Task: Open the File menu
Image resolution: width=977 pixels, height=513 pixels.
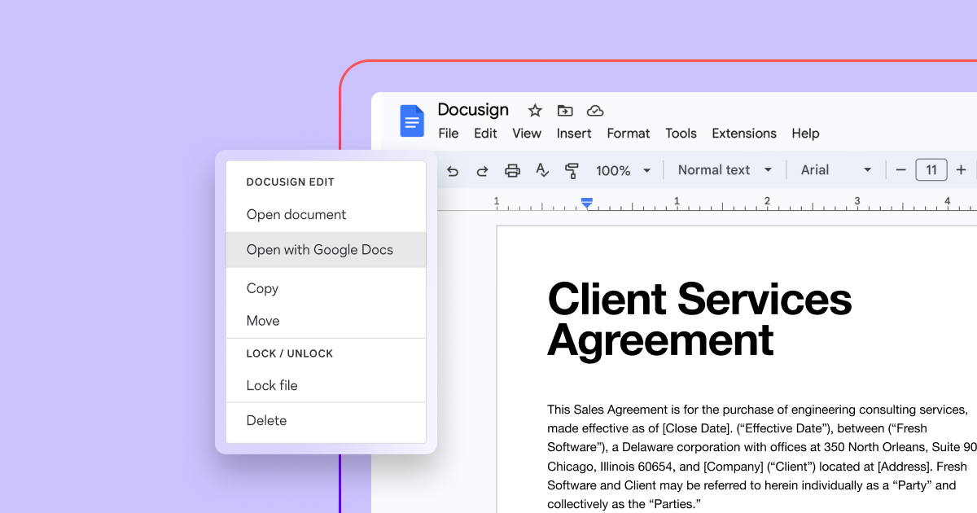Action: coord(448,134)
